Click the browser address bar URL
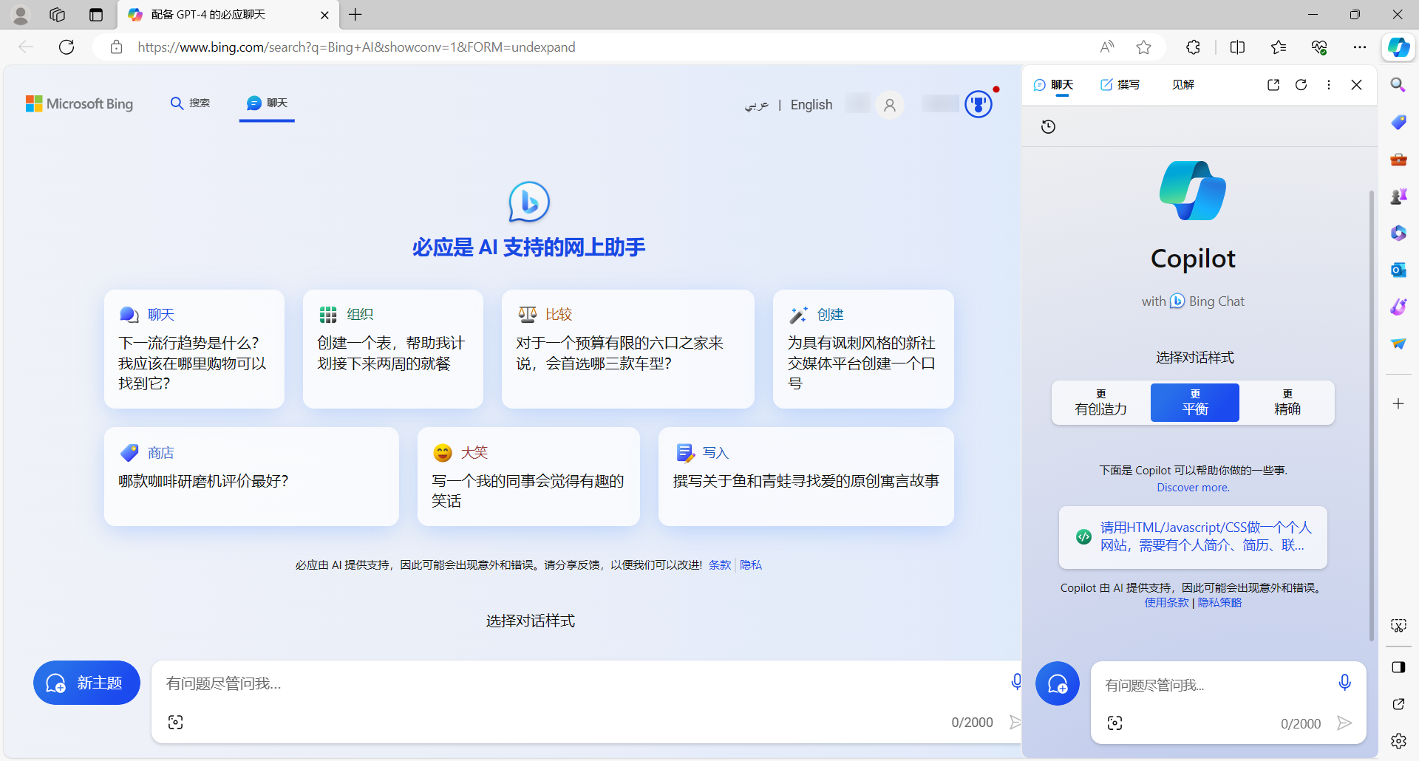The height and width of the screenshot is (761, 1419). (x=356, y=47)
